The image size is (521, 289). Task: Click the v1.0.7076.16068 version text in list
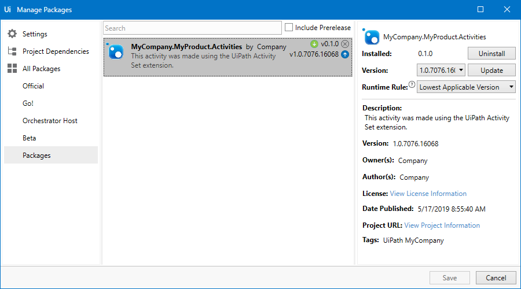(314, 54)
